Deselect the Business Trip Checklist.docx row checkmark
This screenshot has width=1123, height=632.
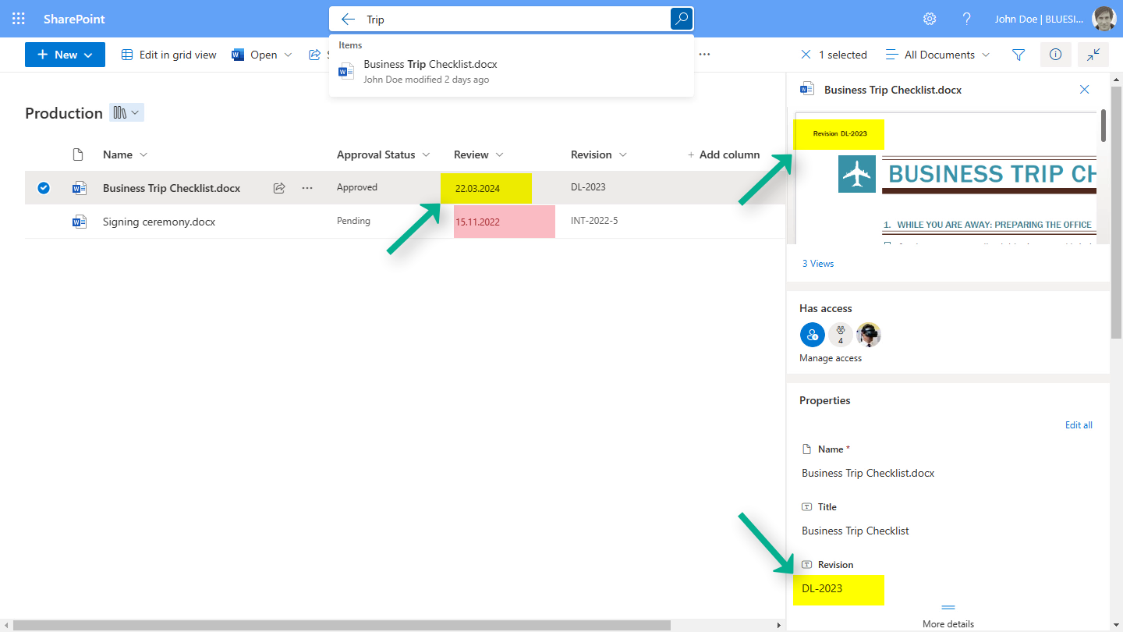tap(44, 187)
